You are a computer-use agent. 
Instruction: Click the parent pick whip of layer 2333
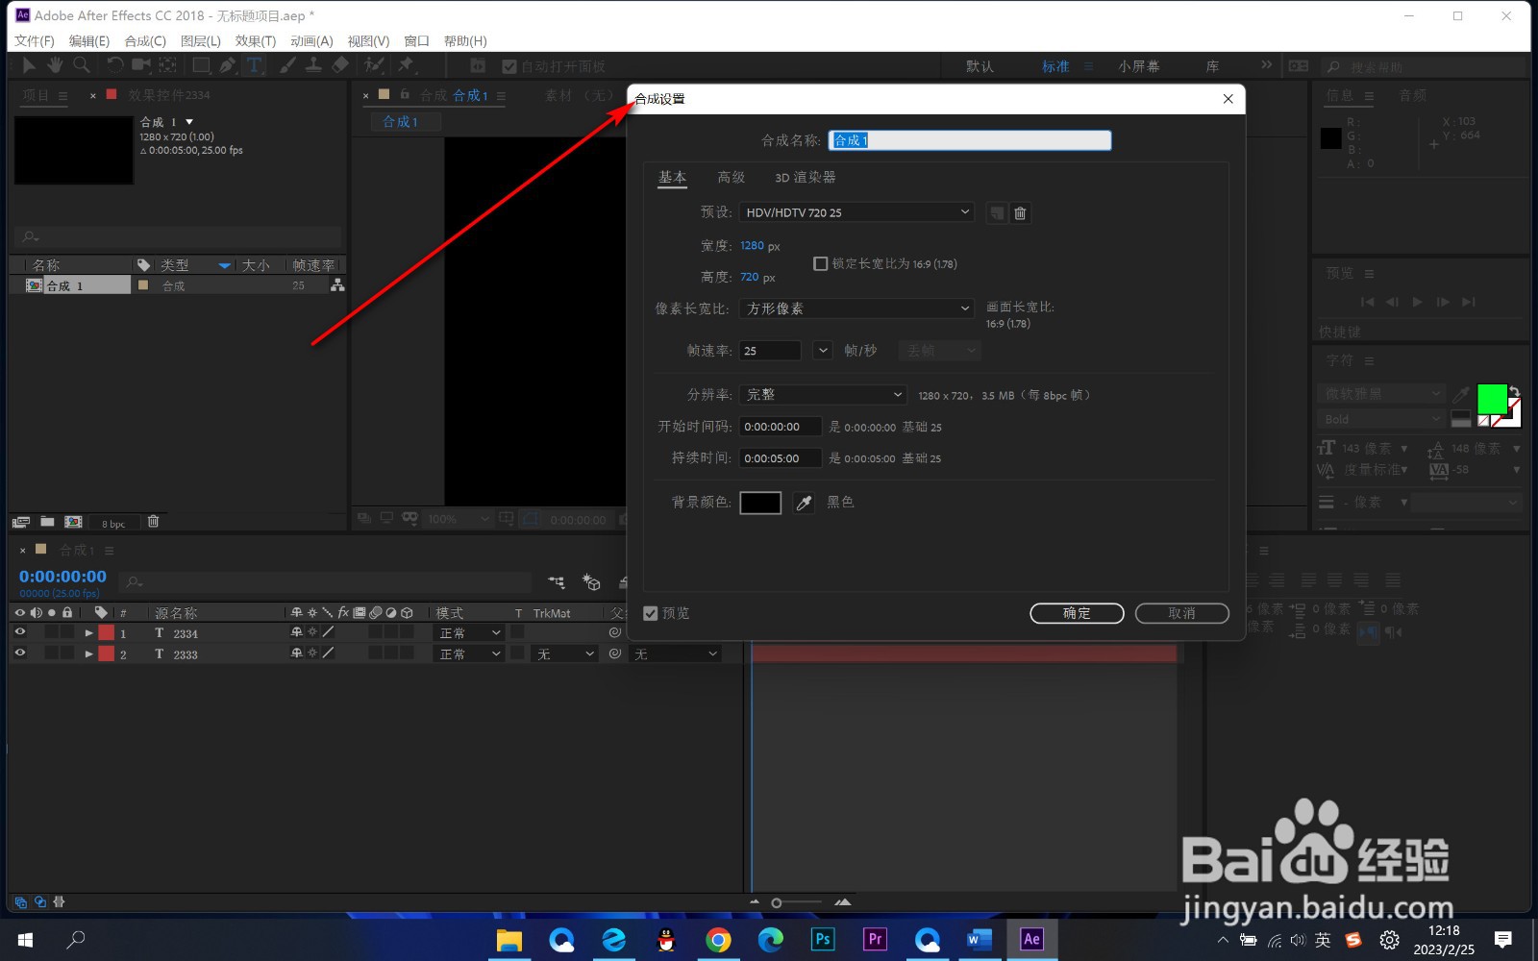[615, 653]
